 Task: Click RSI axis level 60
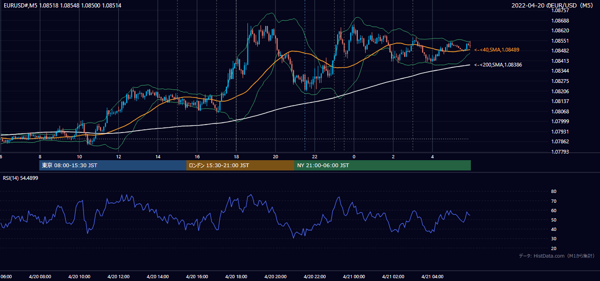tap(554, 210)
